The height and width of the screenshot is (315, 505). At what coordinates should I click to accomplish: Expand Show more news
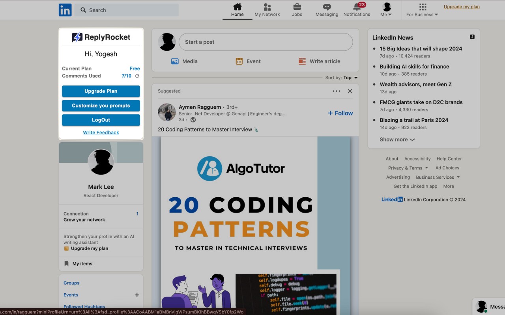tap(397, 139)
